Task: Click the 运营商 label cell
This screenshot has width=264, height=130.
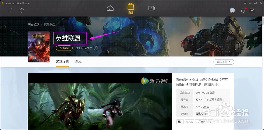Action: 185,114
